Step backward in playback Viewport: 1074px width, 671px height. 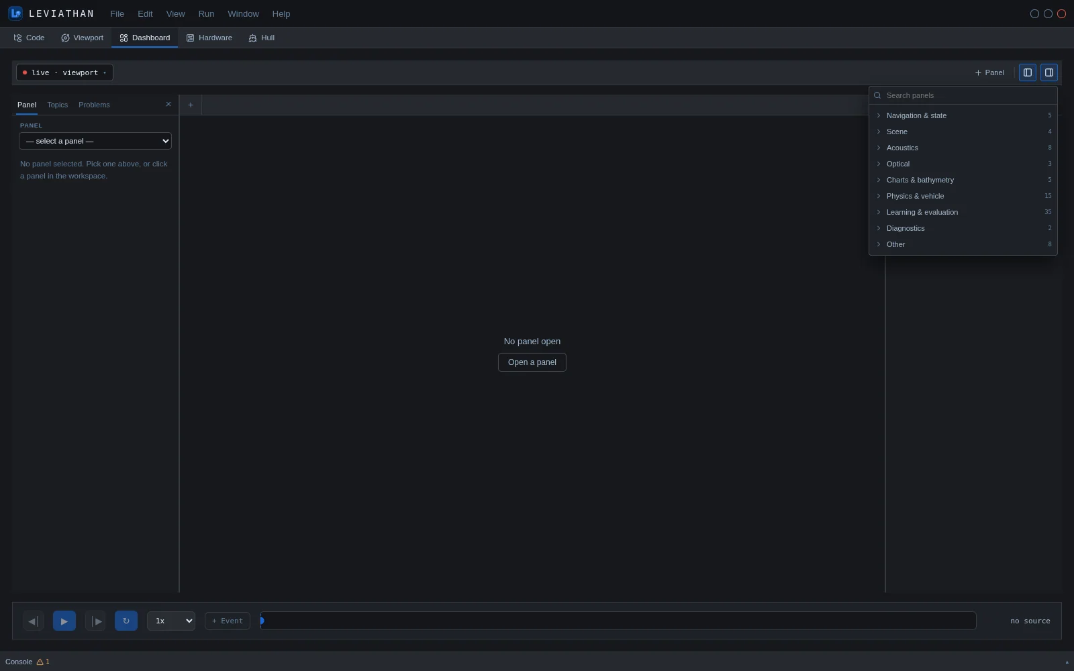pos(33,621)
